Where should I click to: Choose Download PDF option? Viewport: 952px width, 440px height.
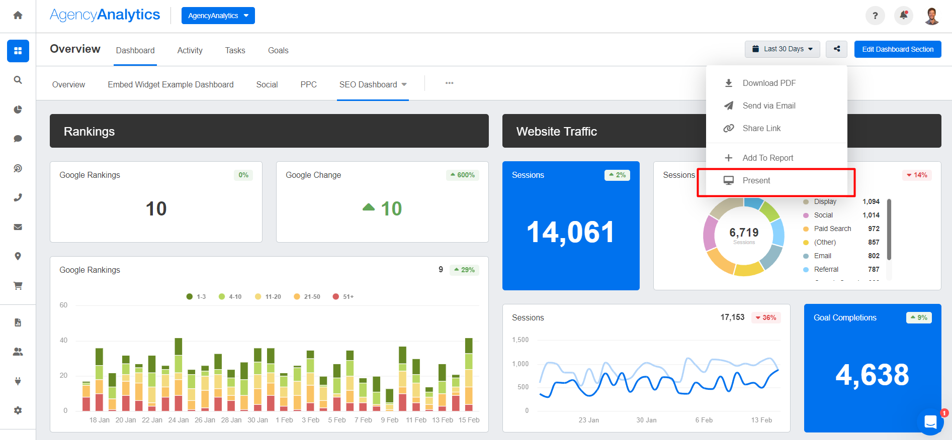tap(768, 83)
